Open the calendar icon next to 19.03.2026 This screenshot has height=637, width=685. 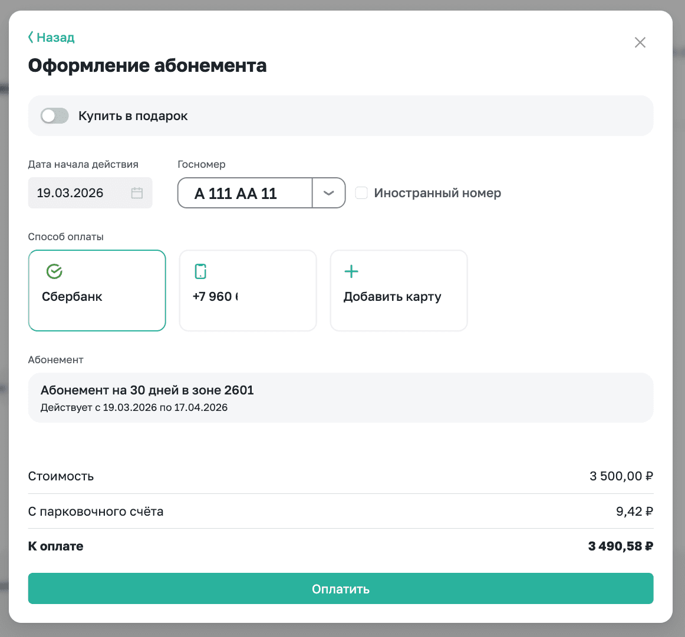[x=138, y=193]
